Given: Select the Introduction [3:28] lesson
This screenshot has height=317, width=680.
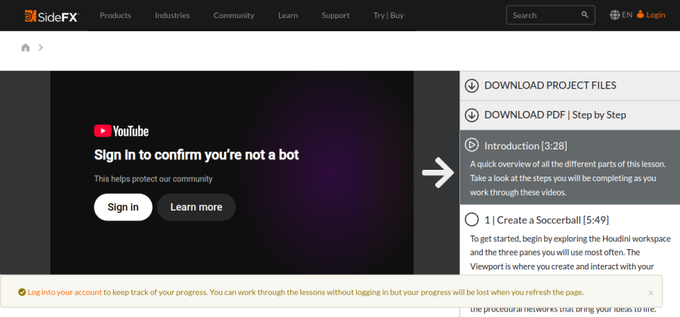Looking at the screenshot, I should tap(526, 146).
